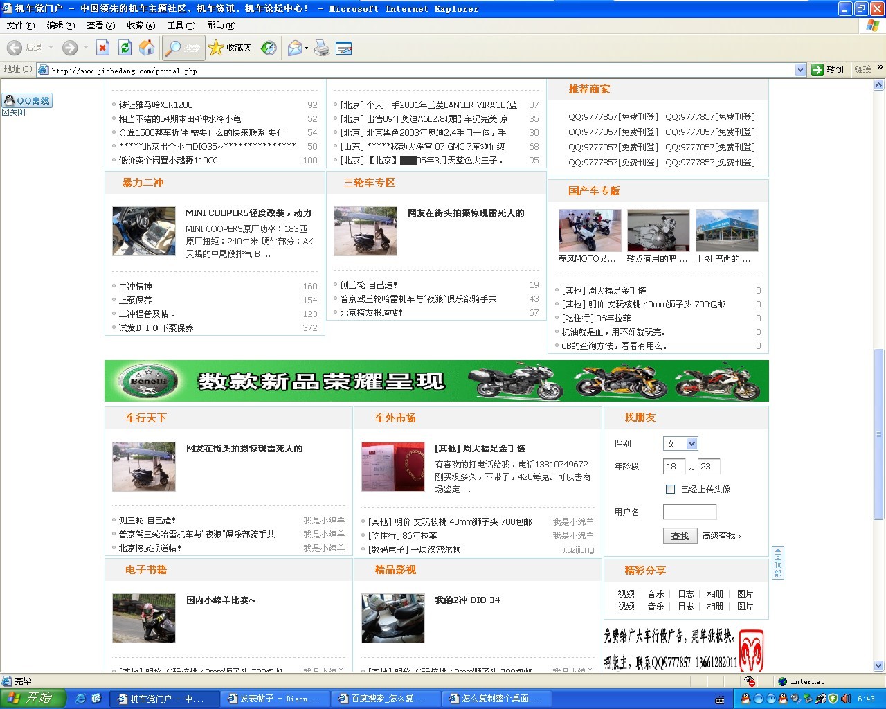Open the 我的2冲 DIO 34 video title
The height and width of the screenshot is (709, 886).
(x=467, y=600)
